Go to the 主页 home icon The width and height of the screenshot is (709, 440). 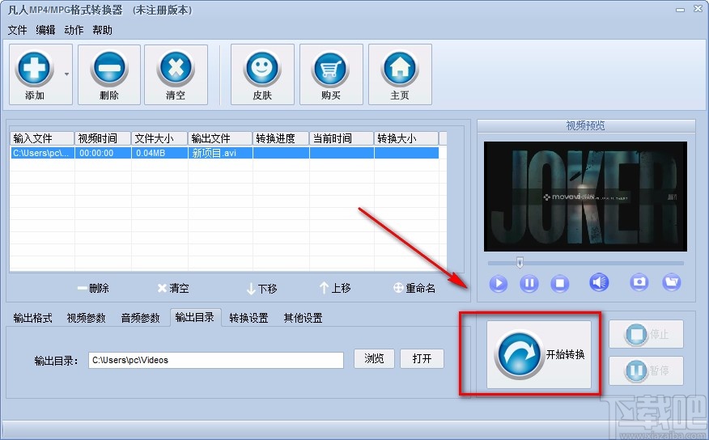pos(400,69)
